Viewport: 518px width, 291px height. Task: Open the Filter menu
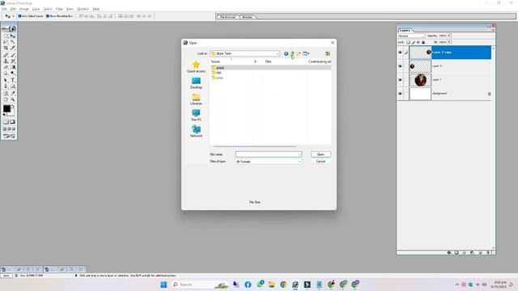tap(59, 9)
